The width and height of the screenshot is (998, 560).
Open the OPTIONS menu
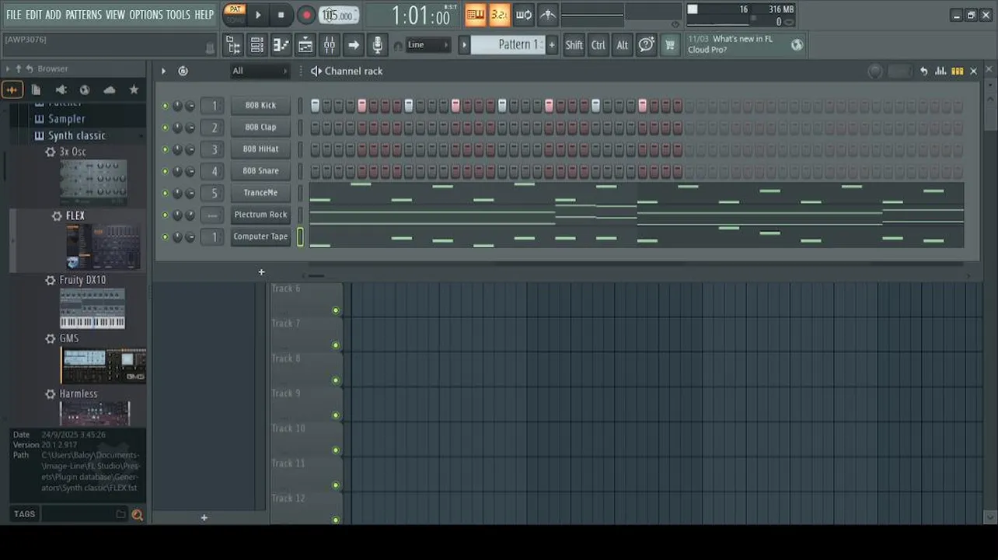pyautogui.click(x=145, y=15)
